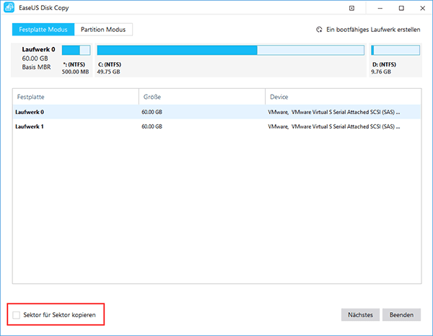Enable 'Sektor für Sektor kopieren' checkbox

(x=17, y=315)
